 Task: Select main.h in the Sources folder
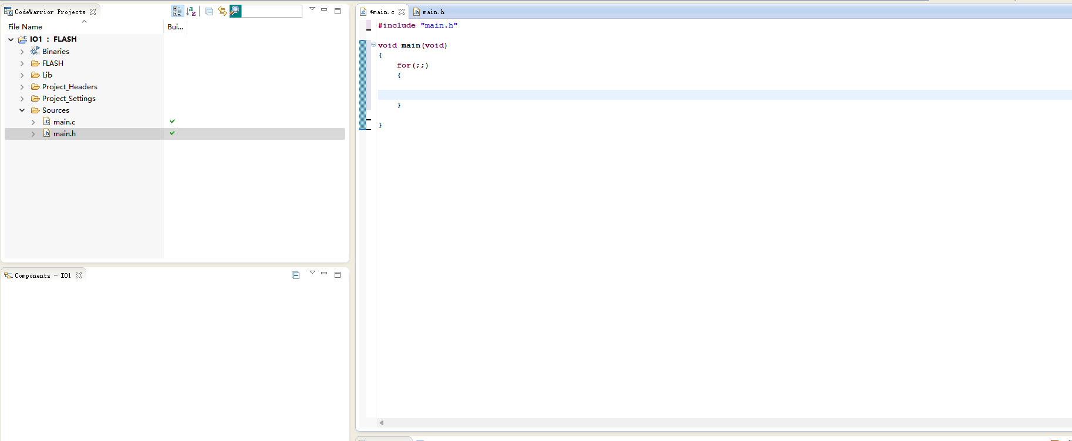coord(65,134)
